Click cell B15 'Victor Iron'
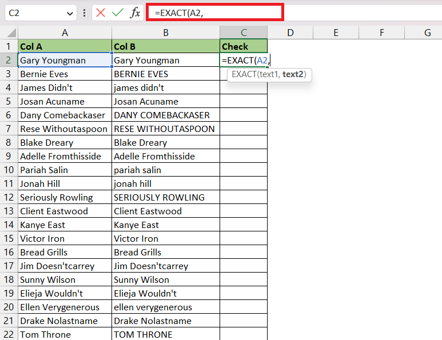Viewport: 442px width, 340px height. click(x=166, y=239)
